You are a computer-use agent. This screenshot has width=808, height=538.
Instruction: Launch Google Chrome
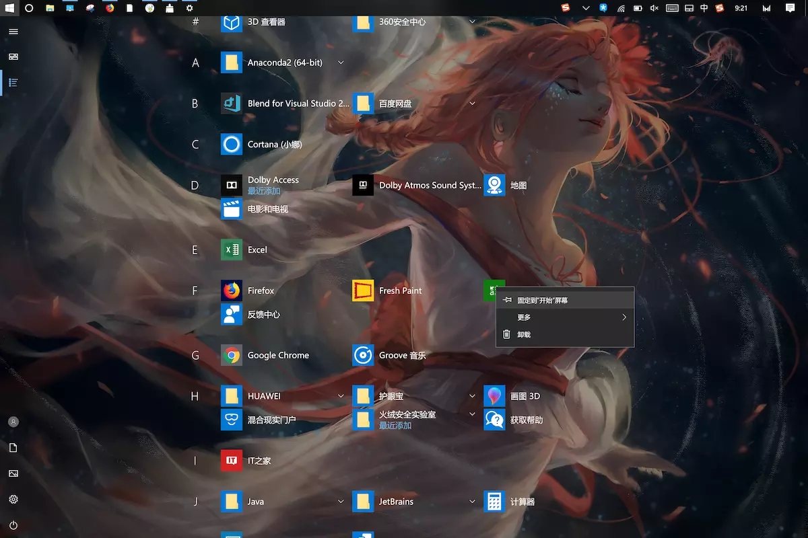(265, 355)
